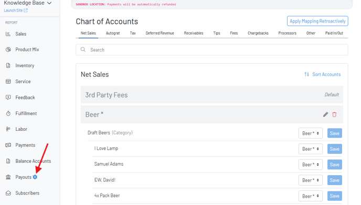Click the pencil edit icon for Beer
This screenshot has height=205, width=361.
coord(325,115)
